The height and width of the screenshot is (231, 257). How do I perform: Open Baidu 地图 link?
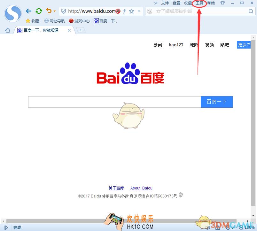194,45
